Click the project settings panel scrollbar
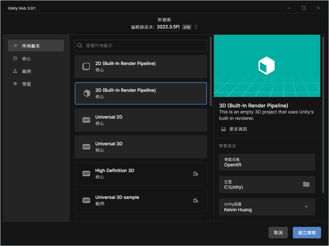The height and width of the screenshot is (246, 329). point(323,115)
